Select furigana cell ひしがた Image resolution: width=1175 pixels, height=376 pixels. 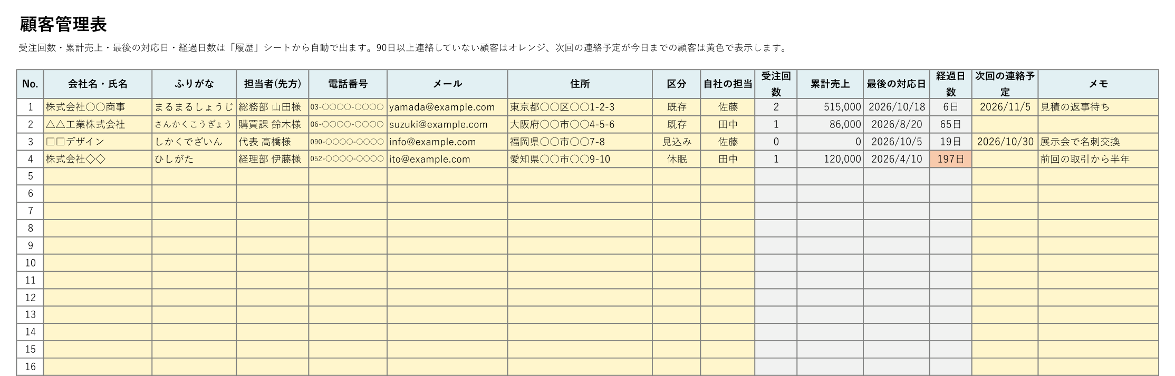194,159
